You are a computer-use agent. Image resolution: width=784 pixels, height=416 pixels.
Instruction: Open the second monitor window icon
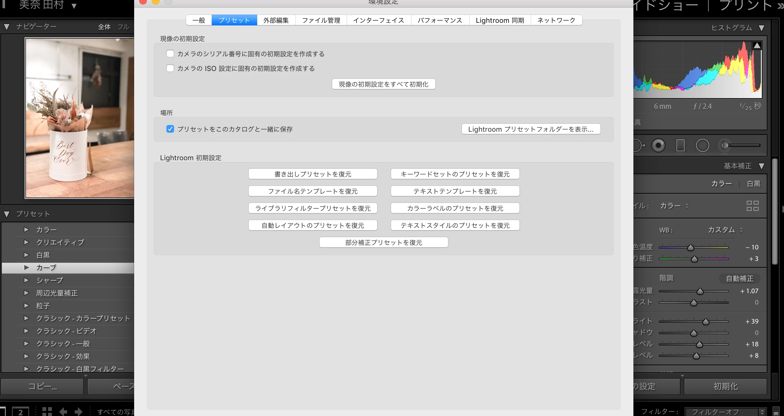point(21,411)
